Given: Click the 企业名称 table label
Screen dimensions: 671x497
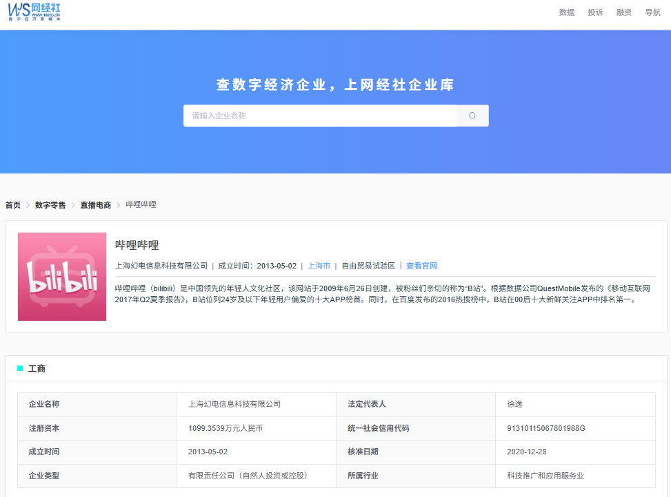Looking at the screenshot, I should point(44,404).
